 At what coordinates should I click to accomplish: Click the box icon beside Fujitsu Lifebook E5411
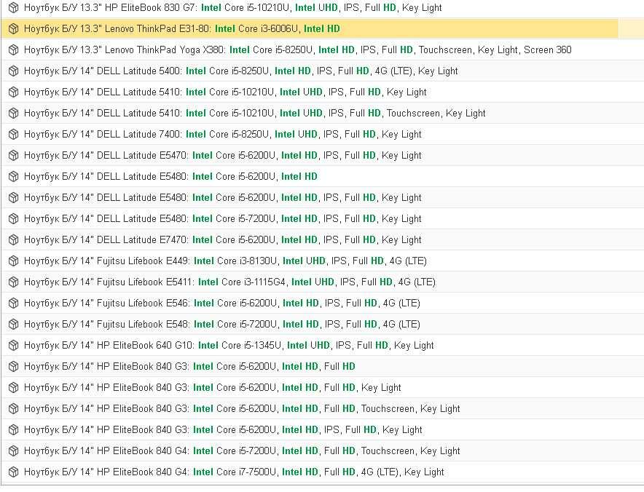point(14,282)
